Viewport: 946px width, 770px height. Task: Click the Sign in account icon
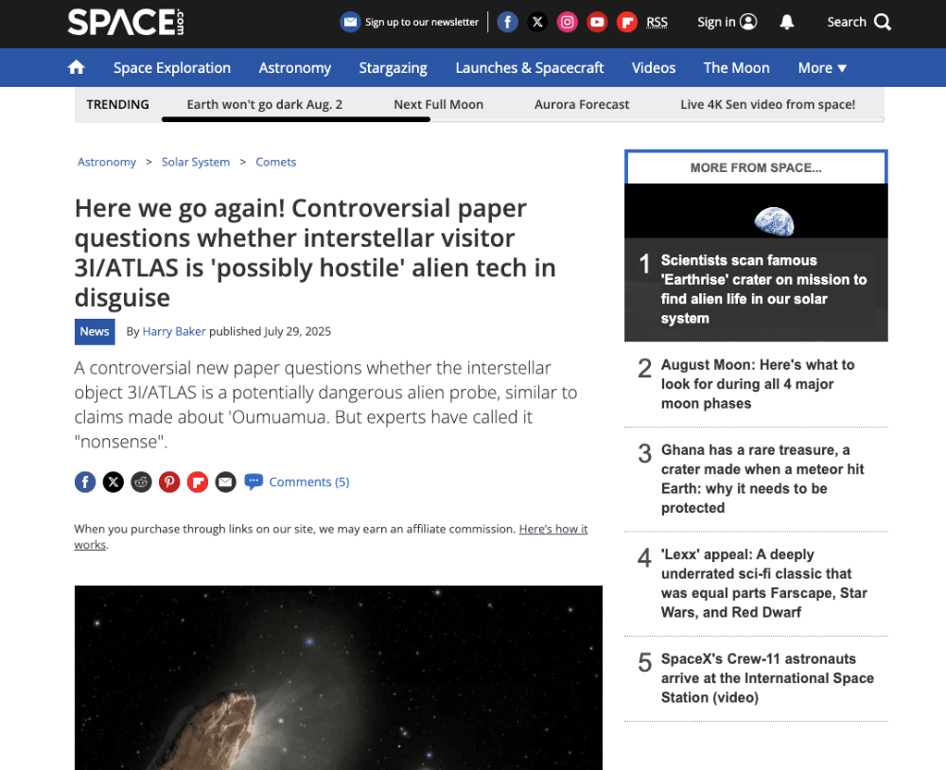point(748,22)
